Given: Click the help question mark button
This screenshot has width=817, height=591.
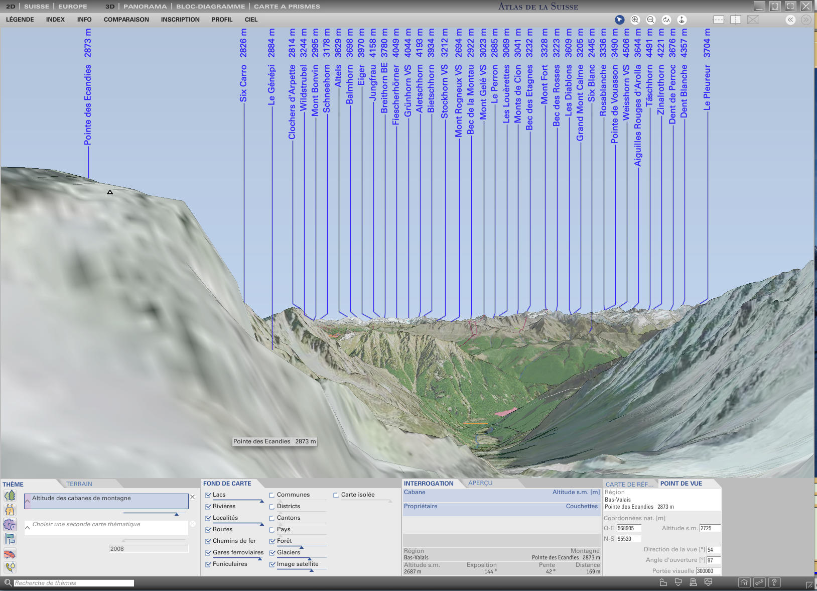Looking at the screenshot, I should [774, 582].
